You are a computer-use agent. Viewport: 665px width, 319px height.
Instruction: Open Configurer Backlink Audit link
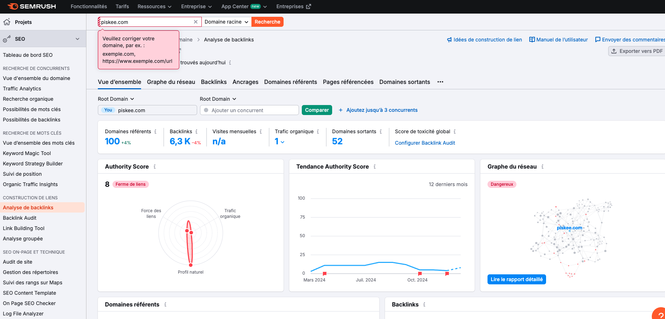(425, 143)
